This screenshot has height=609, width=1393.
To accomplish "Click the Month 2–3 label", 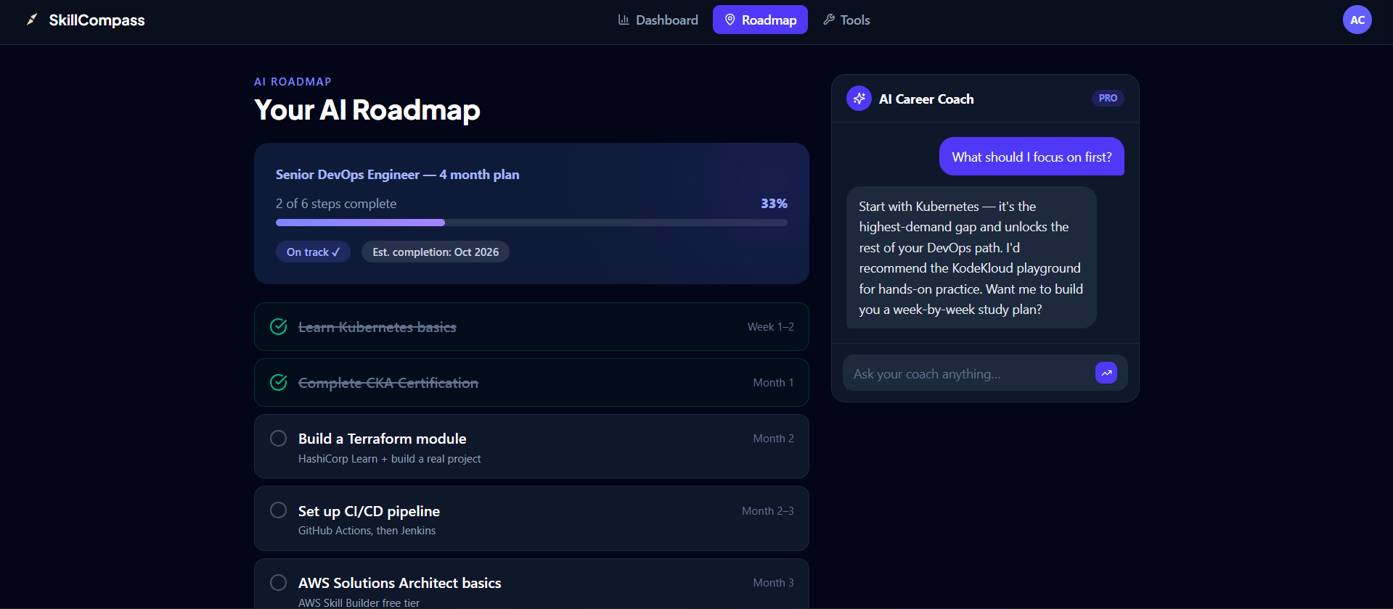I will tap(768, 511).
